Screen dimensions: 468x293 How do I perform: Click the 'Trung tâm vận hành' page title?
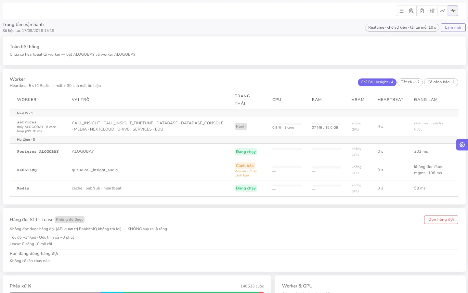click(23, 24)
